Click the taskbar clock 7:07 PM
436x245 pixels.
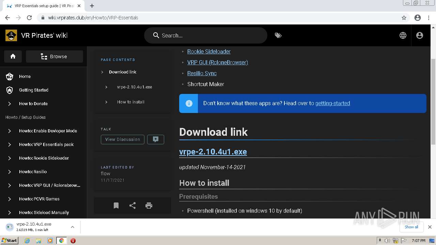tap(418, 241)
